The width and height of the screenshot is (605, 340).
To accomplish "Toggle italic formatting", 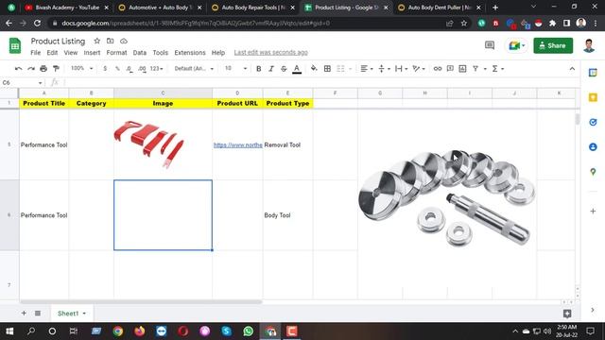I will [x=271, y=69].
